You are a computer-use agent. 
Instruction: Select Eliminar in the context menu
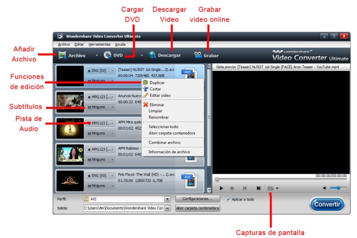pos(172,104)
